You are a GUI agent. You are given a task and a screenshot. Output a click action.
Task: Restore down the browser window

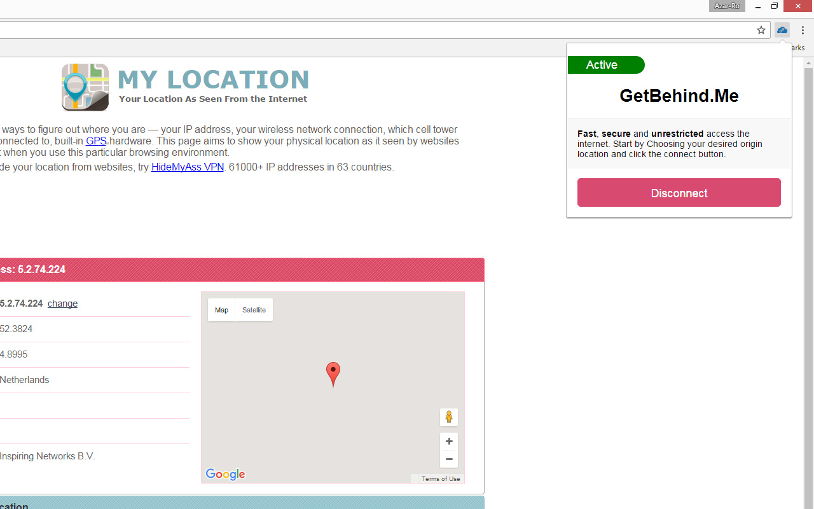click(775, 6)
